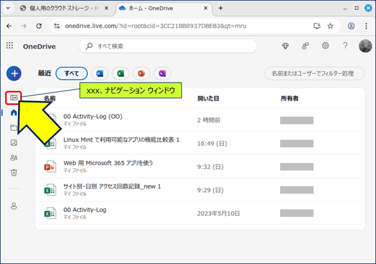This screenshot has height=264, width=376.
Task: Open OneDrive settings gear
Action: point(325,46)
